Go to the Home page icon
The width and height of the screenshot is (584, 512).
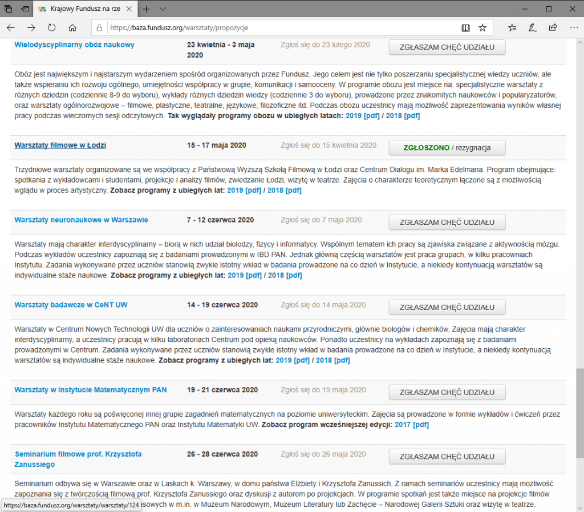[x=72, y=27]
